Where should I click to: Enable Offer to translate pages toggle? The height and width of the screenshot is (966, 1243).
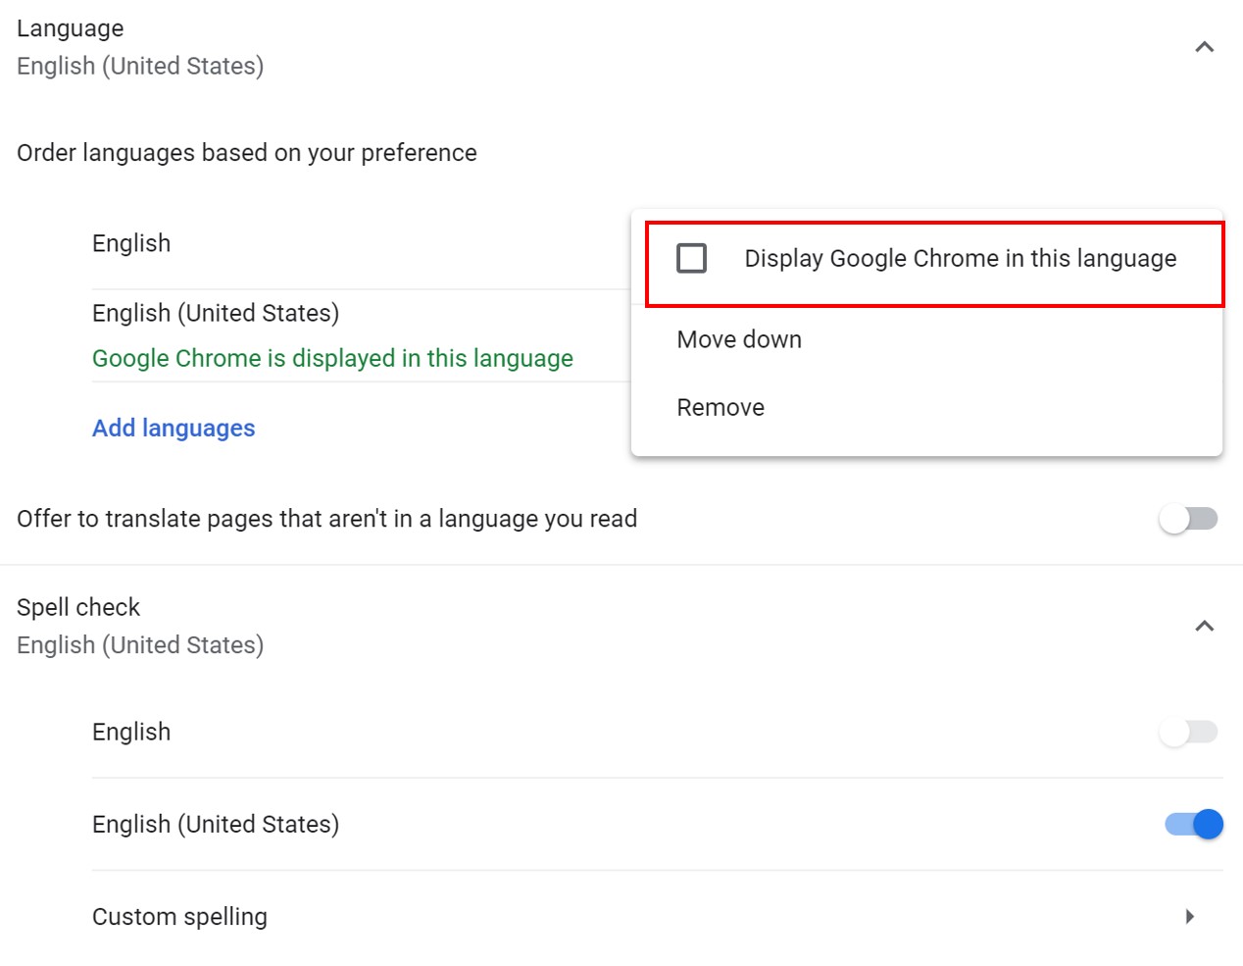point(1189,519)
